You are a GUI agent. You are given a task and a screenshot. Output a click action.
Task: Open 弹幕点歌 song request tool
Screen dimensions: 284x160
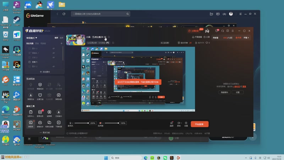coord(59,96)
